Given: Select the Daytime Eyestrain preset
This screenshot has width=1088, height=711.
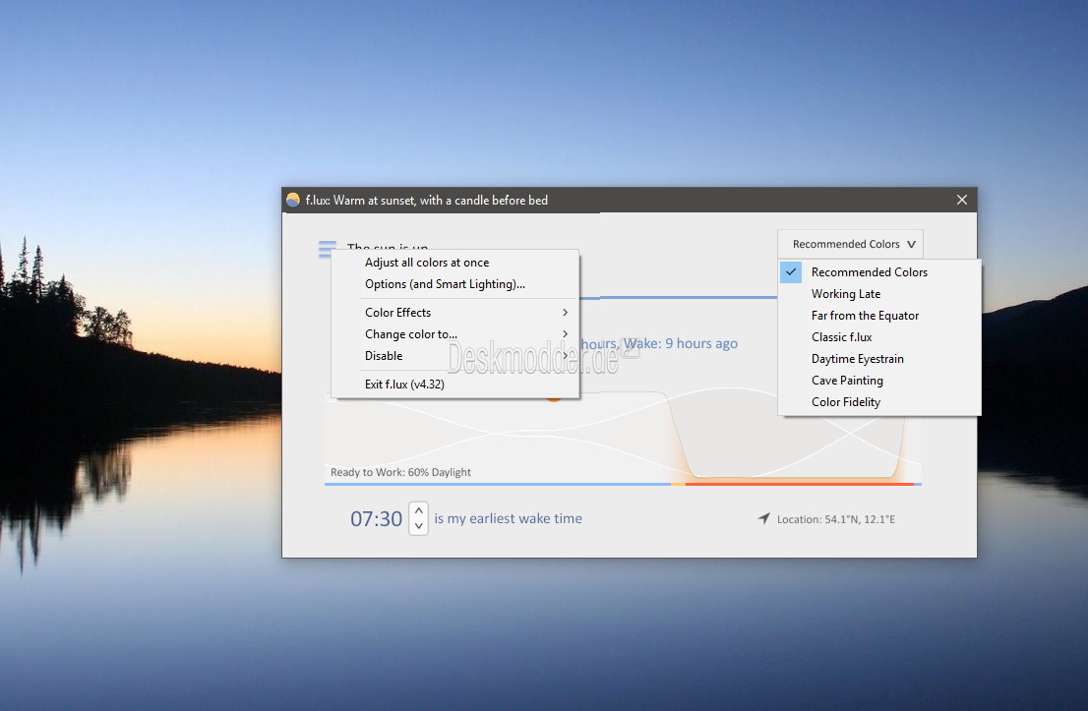Looking at the screenshot, I should click(879, 359).
